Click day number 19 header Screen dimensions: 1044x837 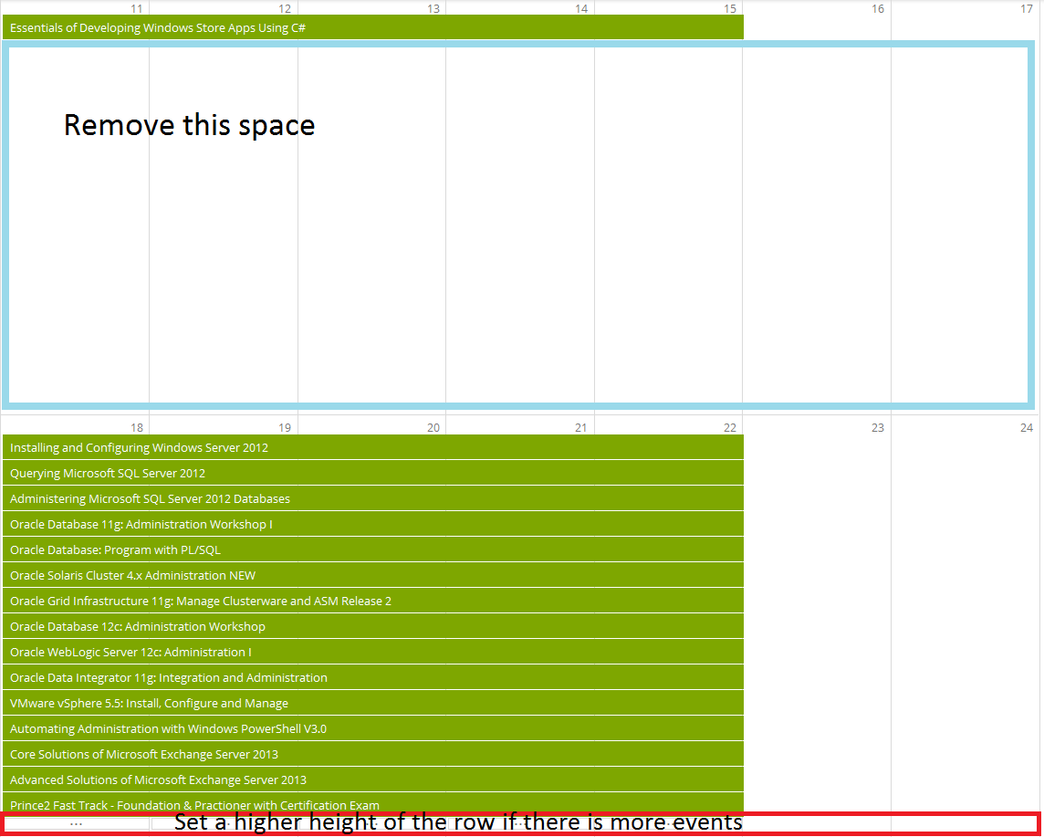pos(285,427)
